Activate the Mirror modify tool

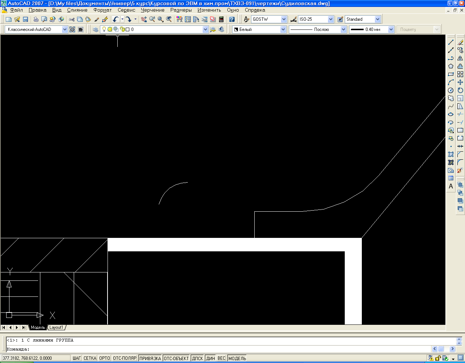point(460,58)
